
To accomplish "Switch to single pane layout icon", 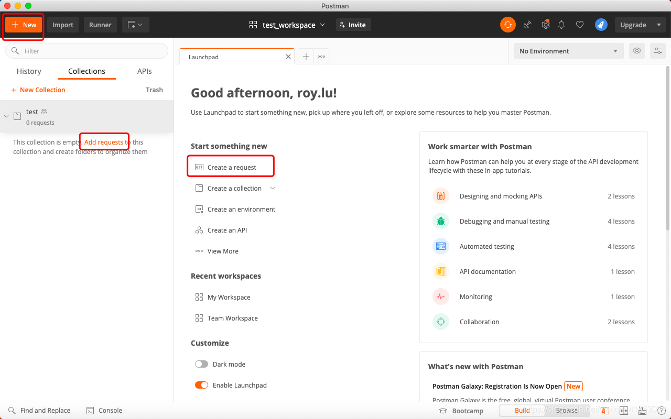I will coord(604,411).
